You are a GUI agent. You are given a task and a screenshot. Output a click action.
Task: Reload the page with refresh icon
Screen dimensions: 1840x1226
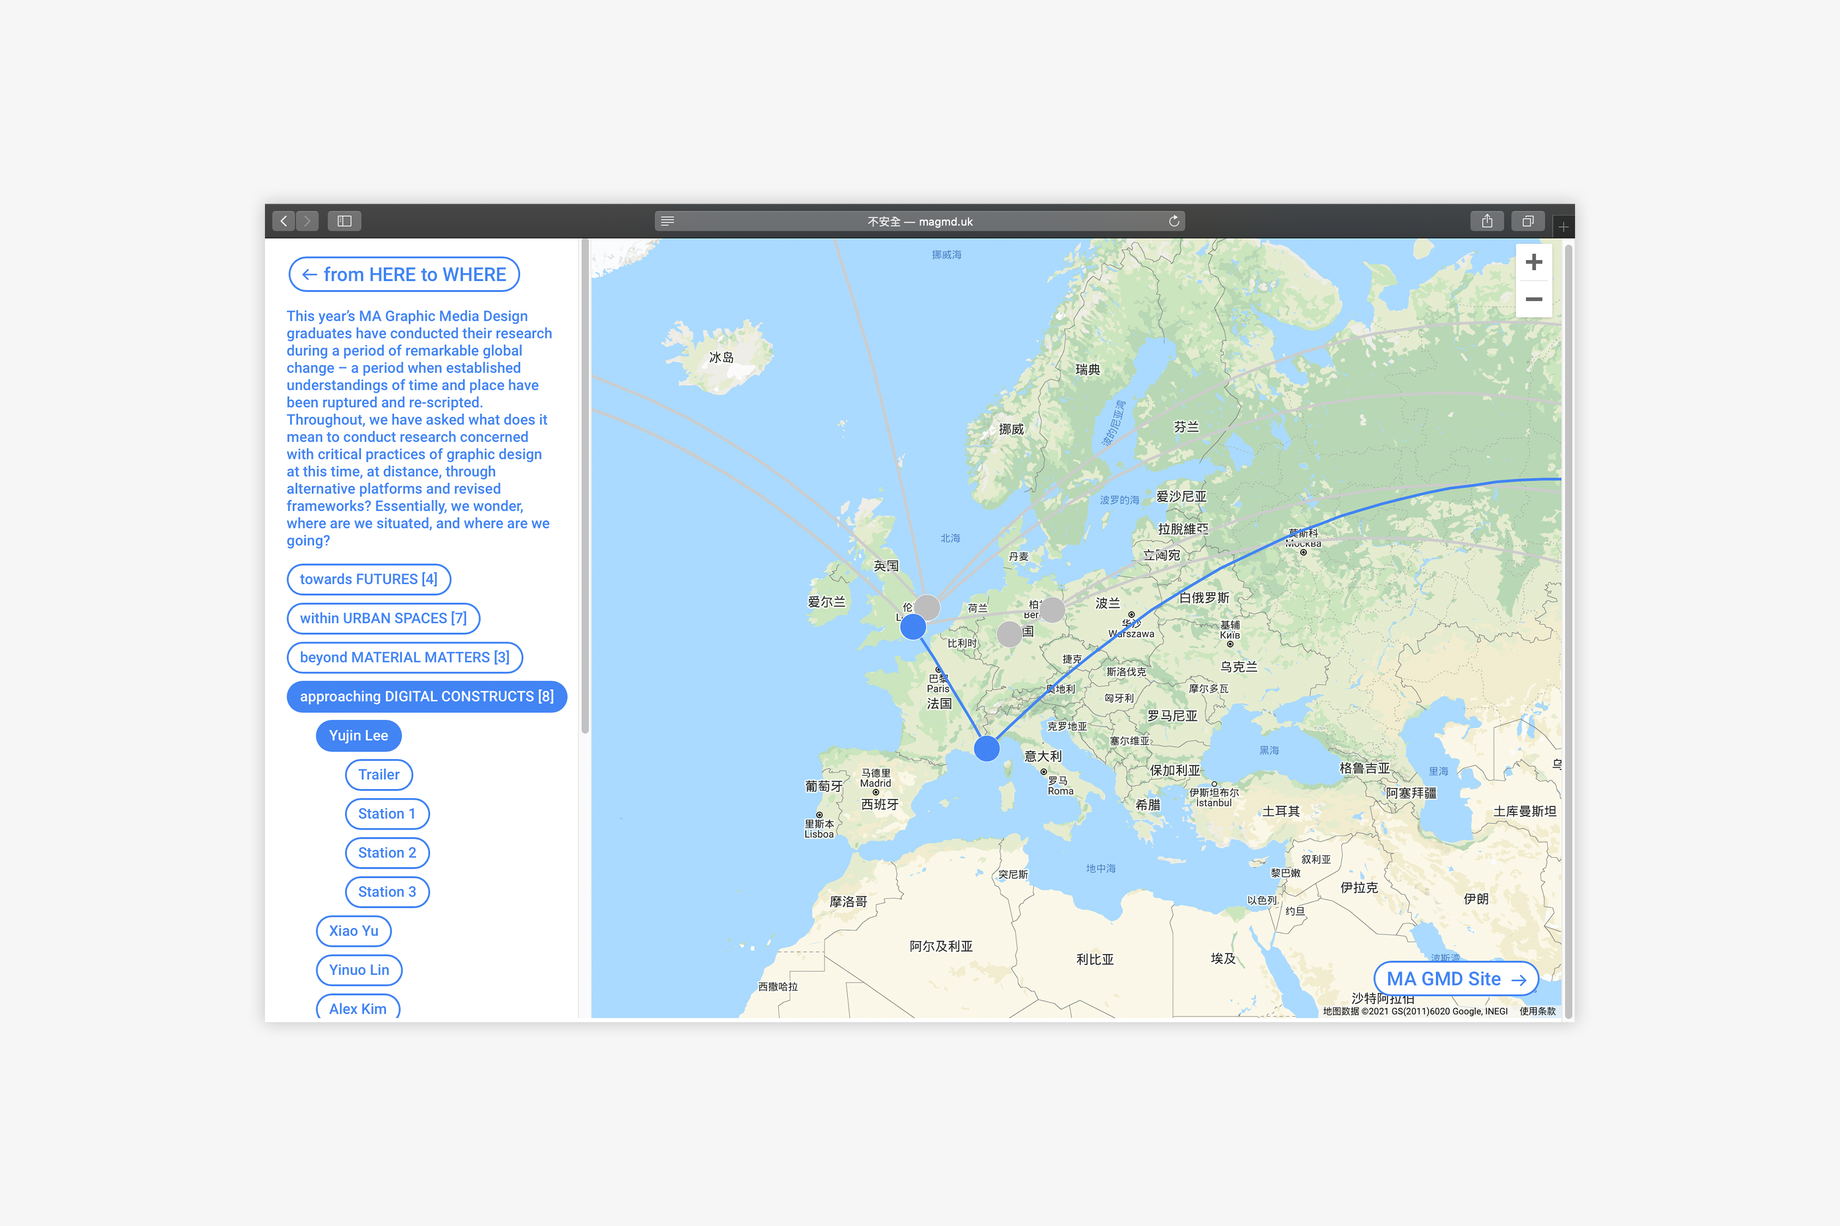point(1173,221)
